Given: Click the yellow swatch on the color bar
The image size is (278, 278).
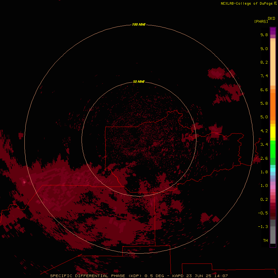Looking at the screenshot, I should tap(273, 132).
